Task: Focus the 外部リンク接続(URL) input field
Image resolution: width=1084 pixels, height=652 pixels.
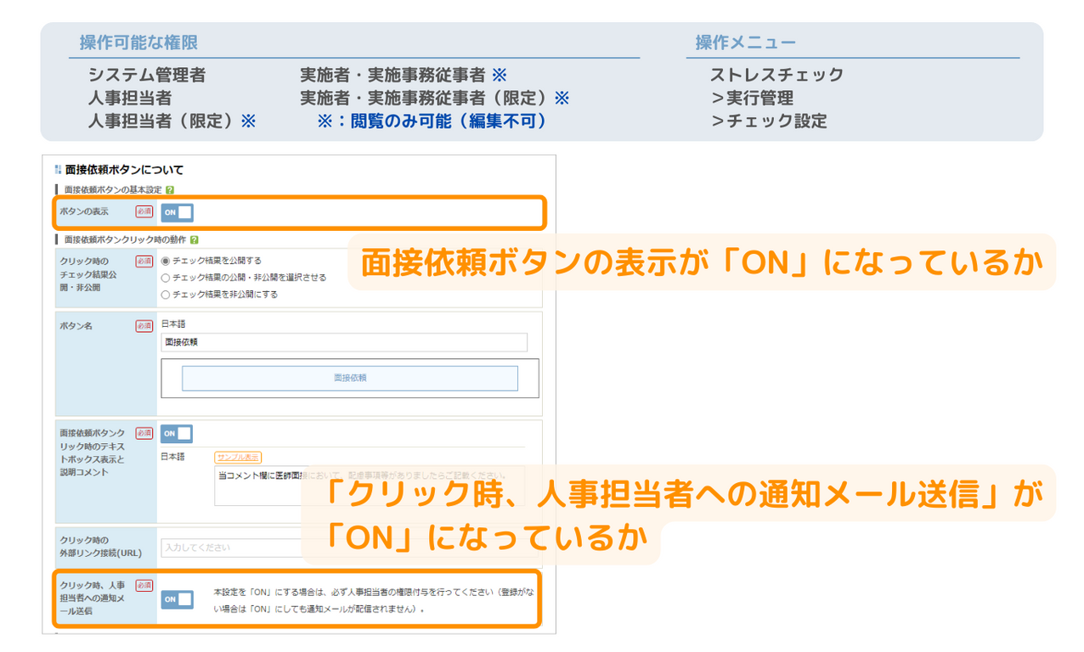Action: pos(229,548)
